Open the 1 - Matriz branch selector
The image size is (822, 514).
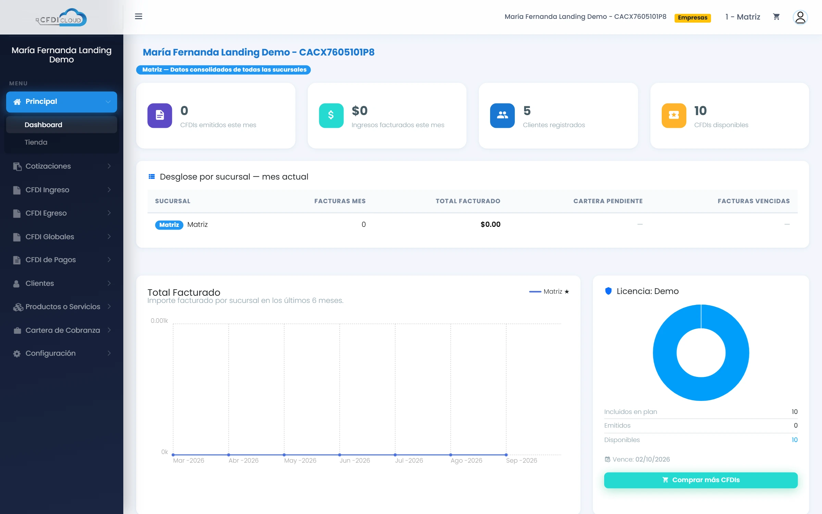pos(743,17)
